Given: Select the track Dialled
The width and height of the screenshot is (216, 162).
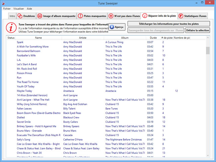Looking at the screenshot, I should [x=21, y=117].
